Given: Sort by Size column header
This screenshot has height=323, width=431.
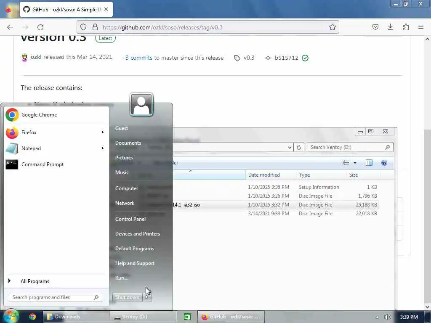Looking at the screenshot, I should pos(363,175).
